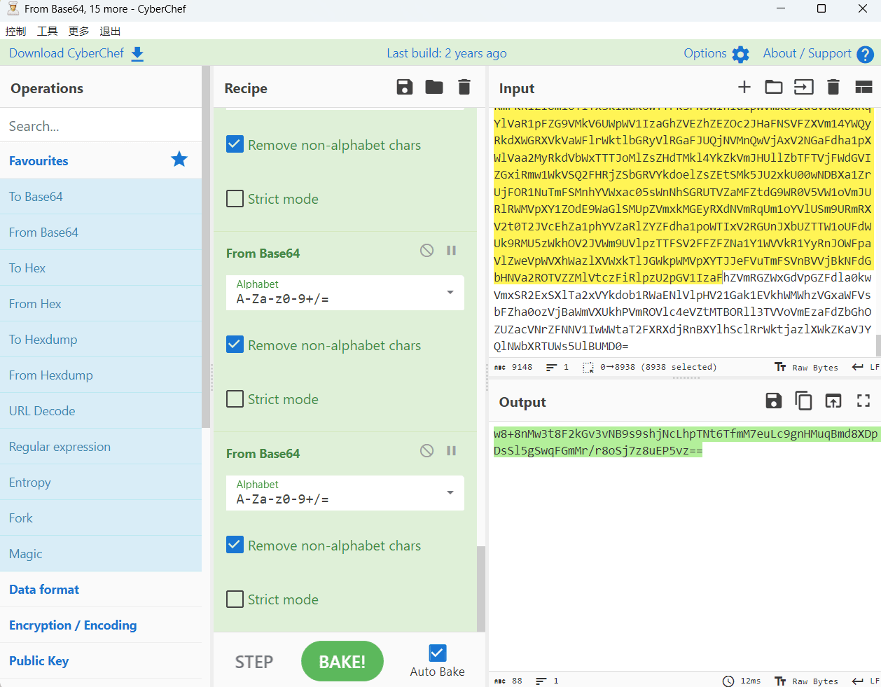Open the 更多 menu
The width and height of the screenshot is (881, 687).
pyautogui.click(x=78, y=32)
